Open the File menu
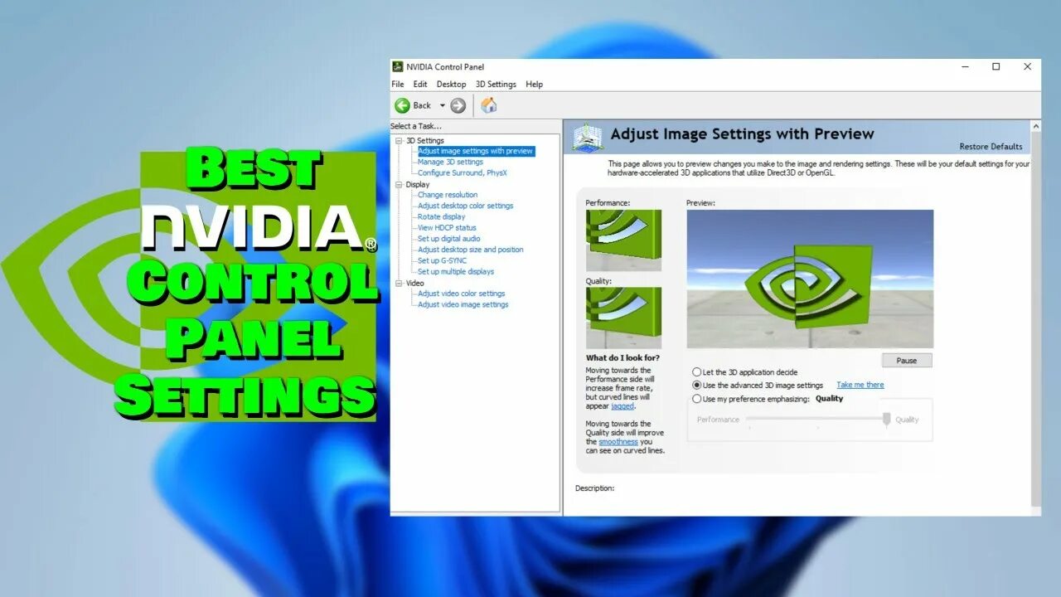This screenshot has width=1061, height=597. 398,85
